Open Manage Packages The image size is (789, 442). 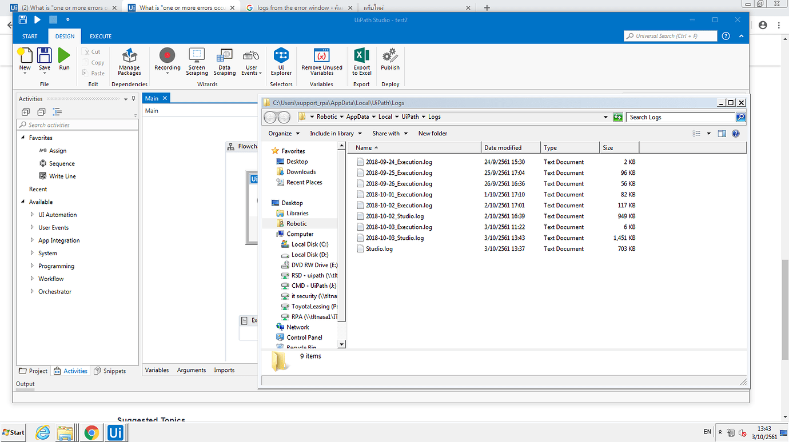[x=129, y=61]
